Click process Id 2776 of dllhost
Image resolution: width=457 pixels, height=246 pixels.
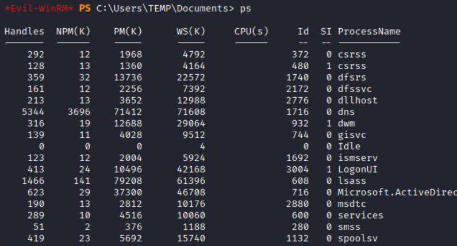point(297,101)
